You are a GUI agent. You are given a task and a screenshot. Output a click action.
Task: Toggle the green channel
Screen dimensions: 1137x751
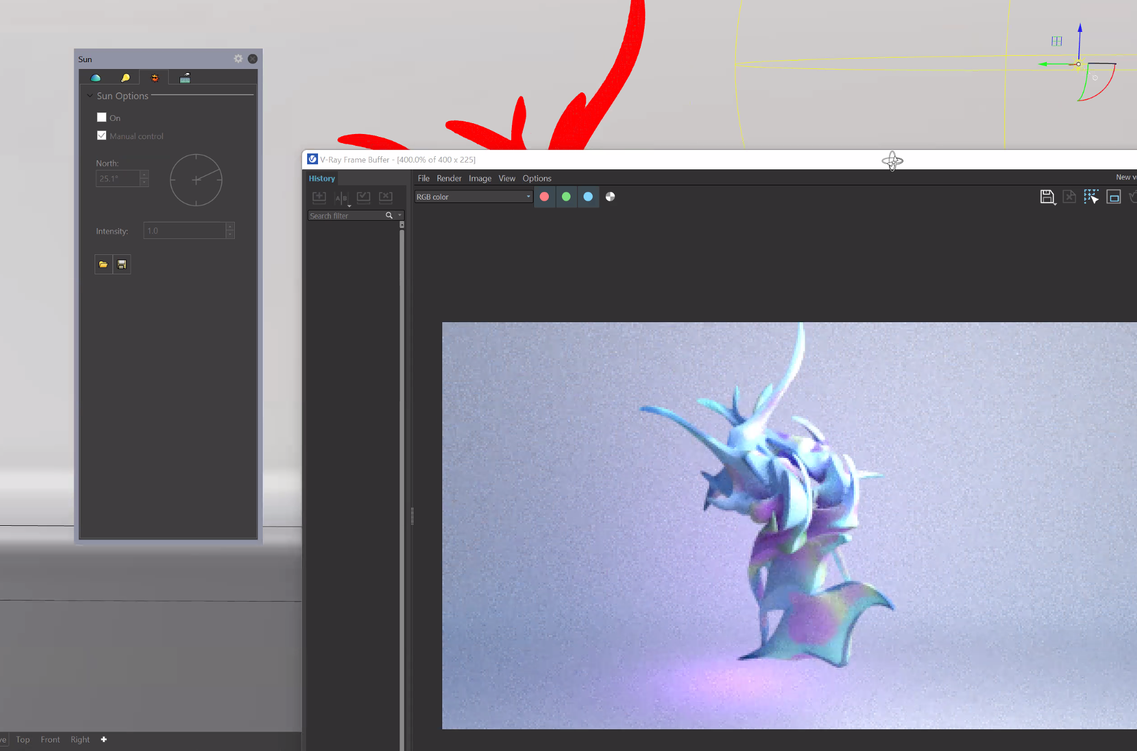pos(566,197)
